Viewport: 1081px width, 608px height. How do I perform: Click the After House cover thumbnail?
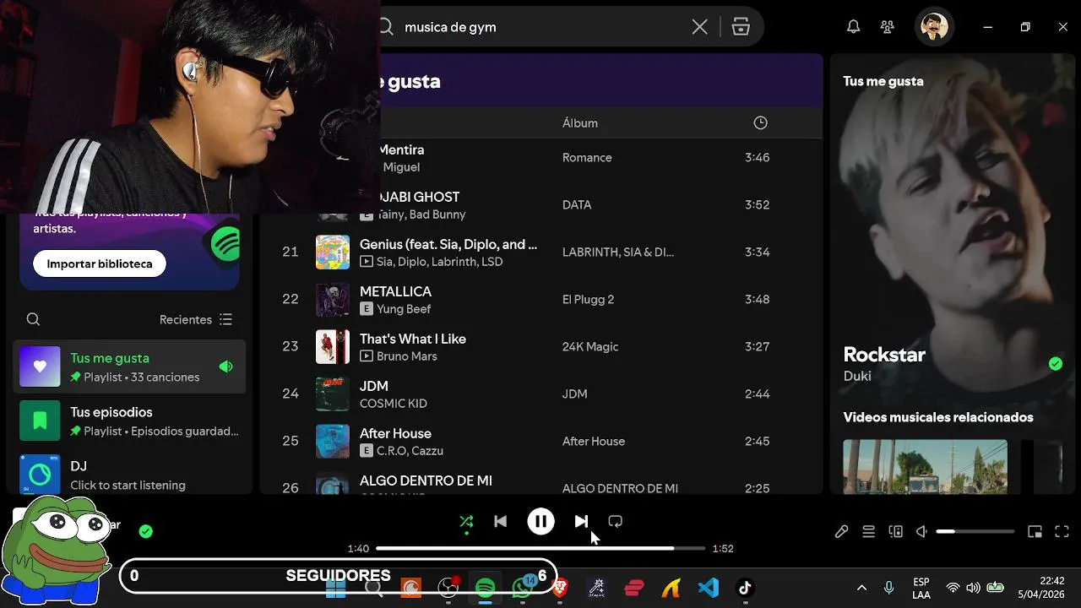(x=333, y=441)
